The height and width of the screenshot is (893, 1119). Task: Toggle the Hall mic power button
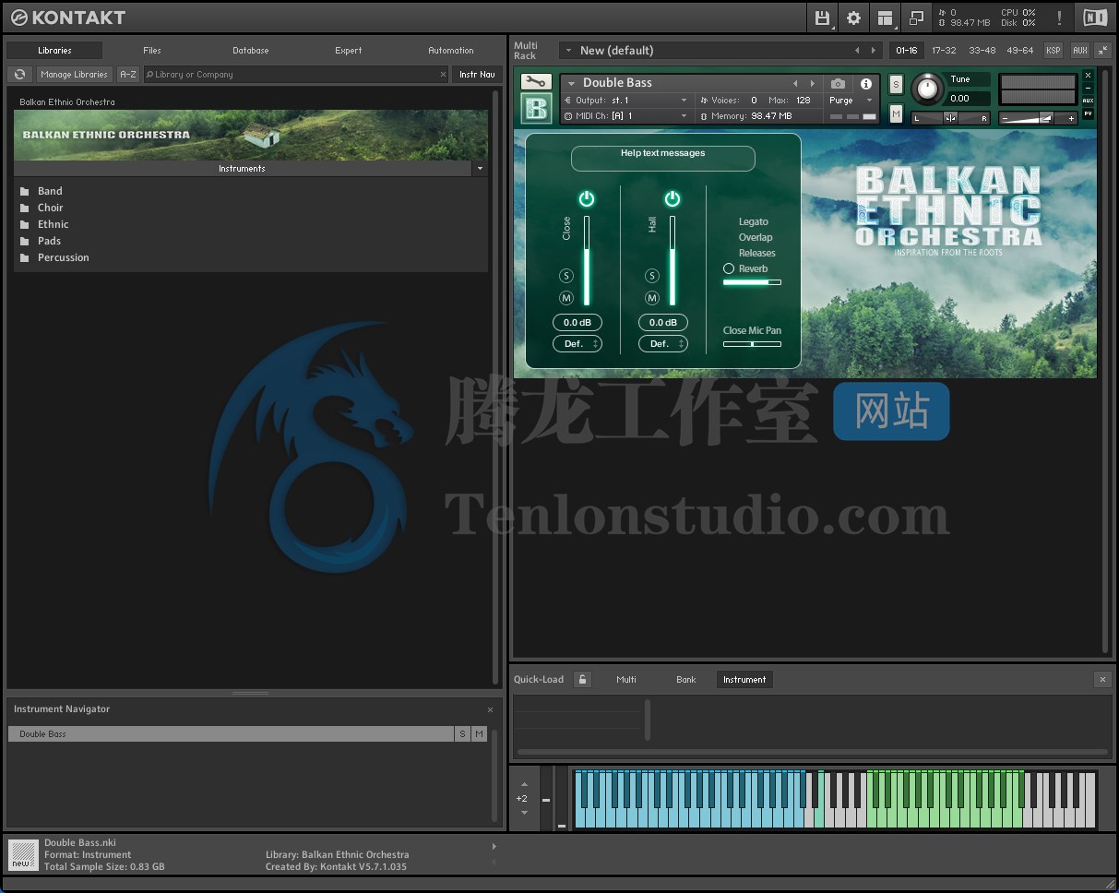673,198
